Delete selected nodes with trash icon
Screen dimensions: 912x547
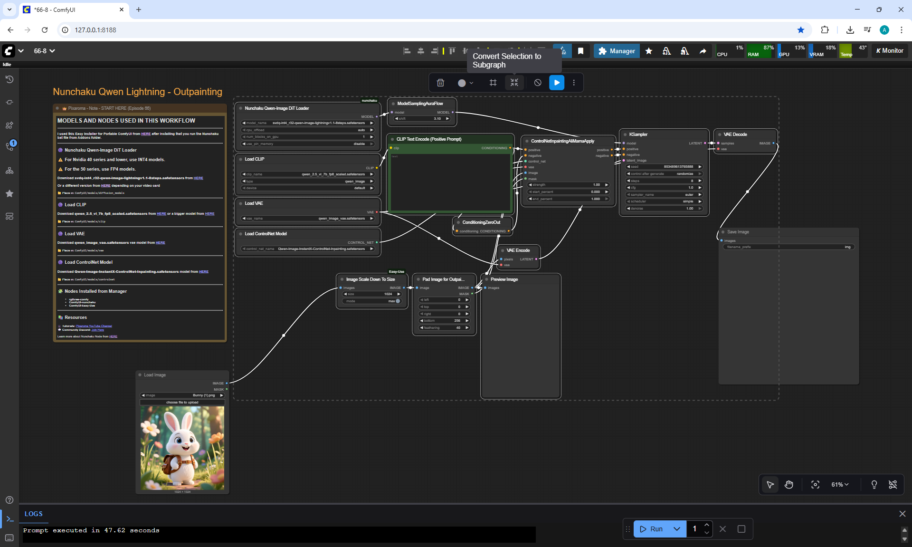tap(440, 83)
